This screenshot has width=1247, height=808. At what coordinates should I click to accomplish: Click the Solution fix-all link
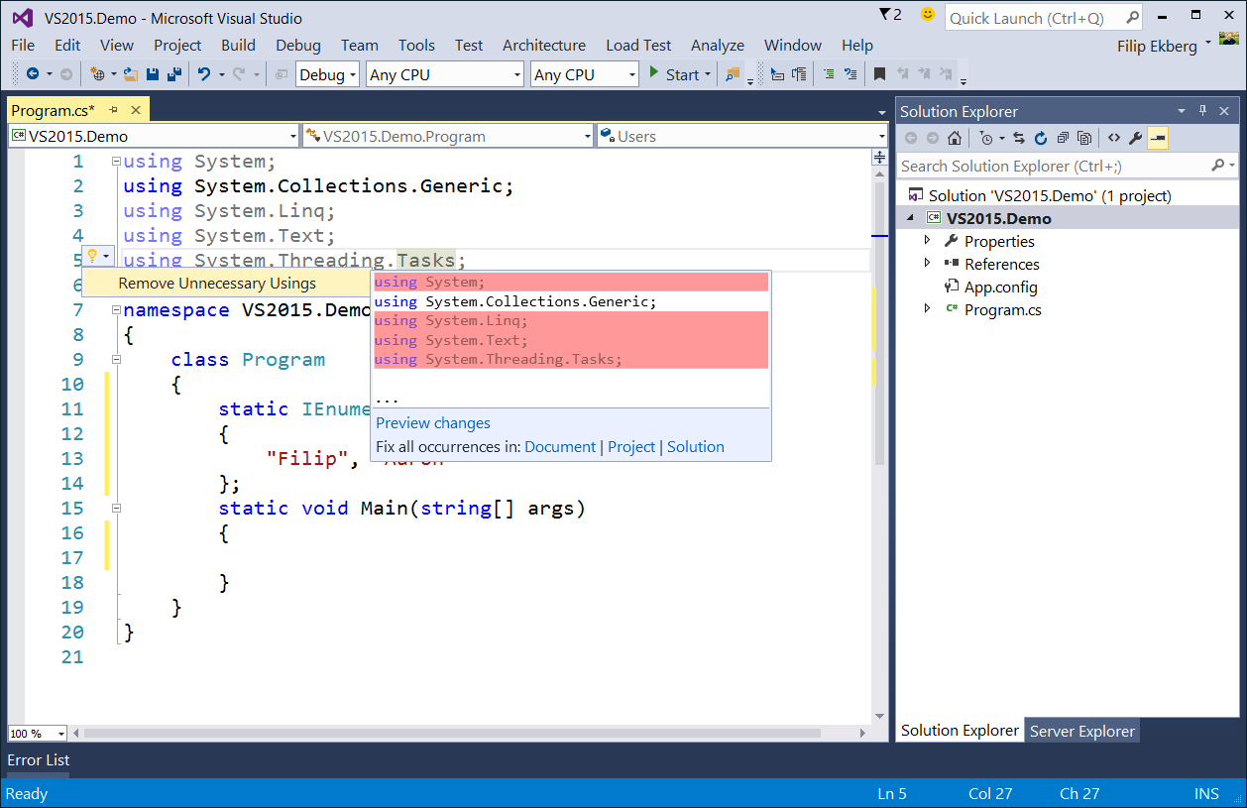click(x=696, y=447)
